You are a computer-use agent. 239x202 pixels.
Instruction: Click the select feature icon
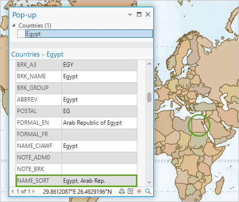point(130,191)
